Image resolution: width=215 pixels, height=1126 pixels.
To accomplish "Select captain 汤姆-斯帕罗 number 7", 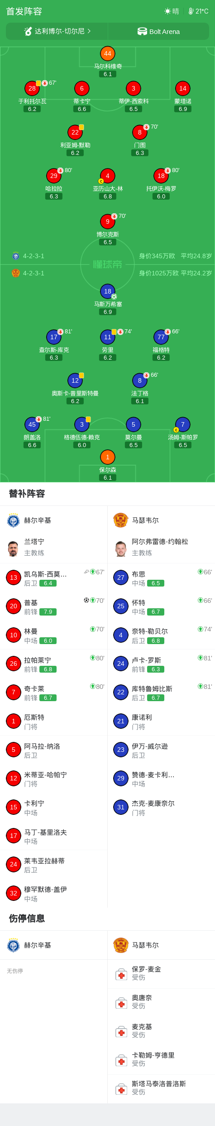I will pyautogui.click(x=182, y=424).
